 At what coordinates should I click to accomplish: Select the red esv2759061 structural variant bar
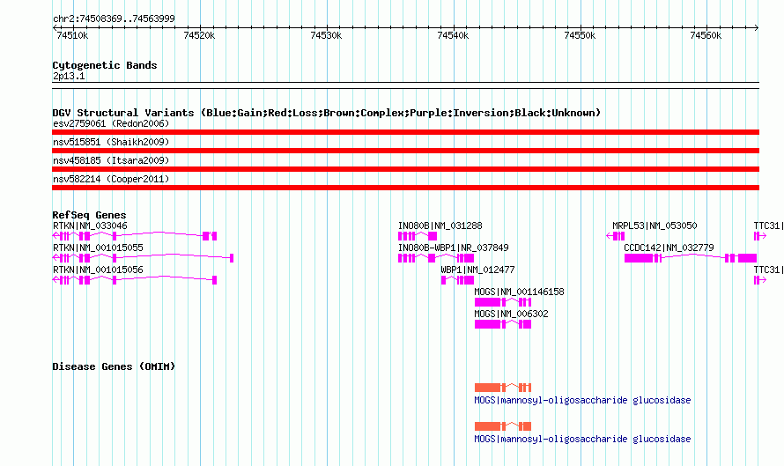[405, 132]
